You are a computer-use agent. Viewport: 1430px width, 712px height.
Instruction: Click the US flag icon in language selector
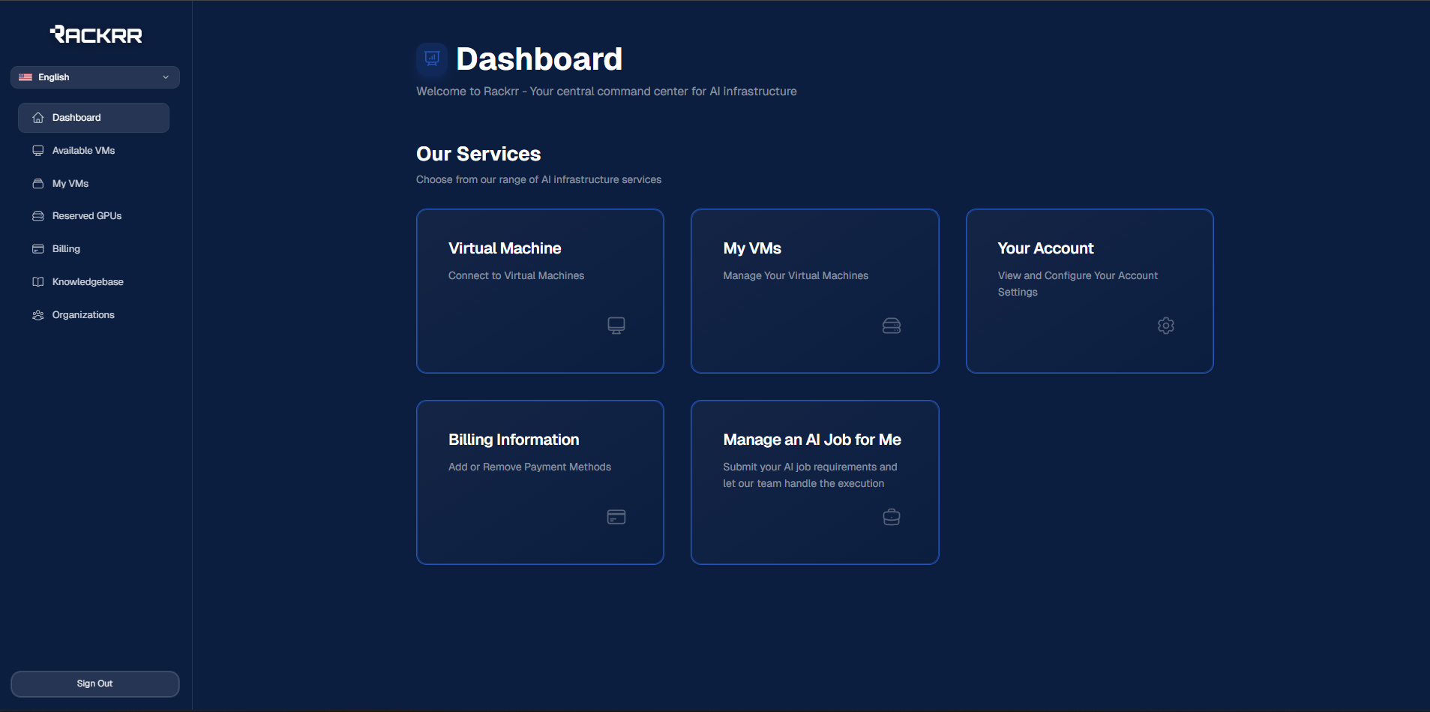pyautogui.click(x=25, y=77)
